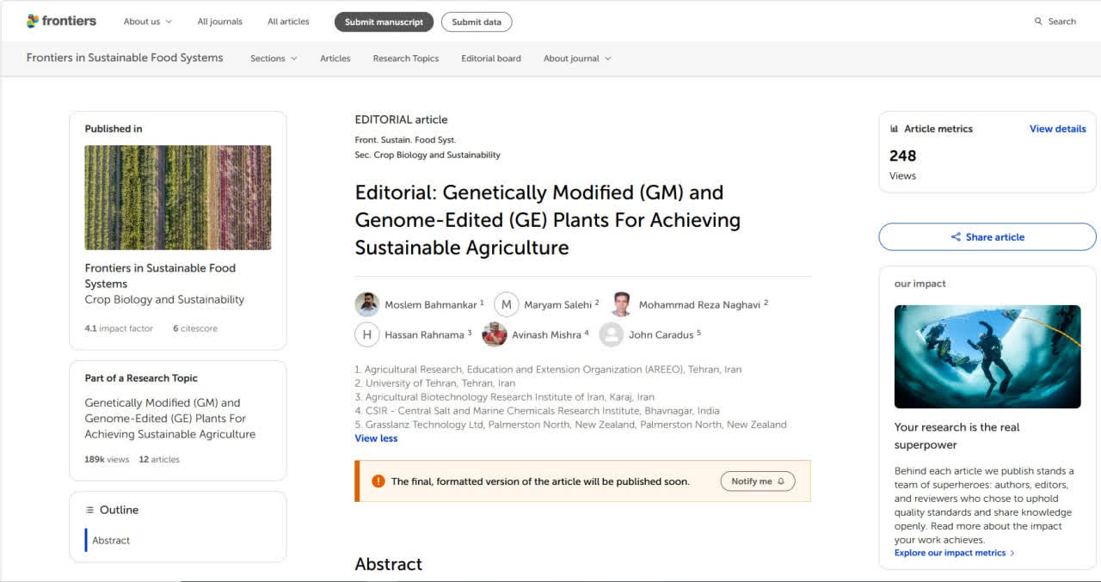Go to Editorial board page
Viewport: 1101px width, 582px height.
[491, 58]
